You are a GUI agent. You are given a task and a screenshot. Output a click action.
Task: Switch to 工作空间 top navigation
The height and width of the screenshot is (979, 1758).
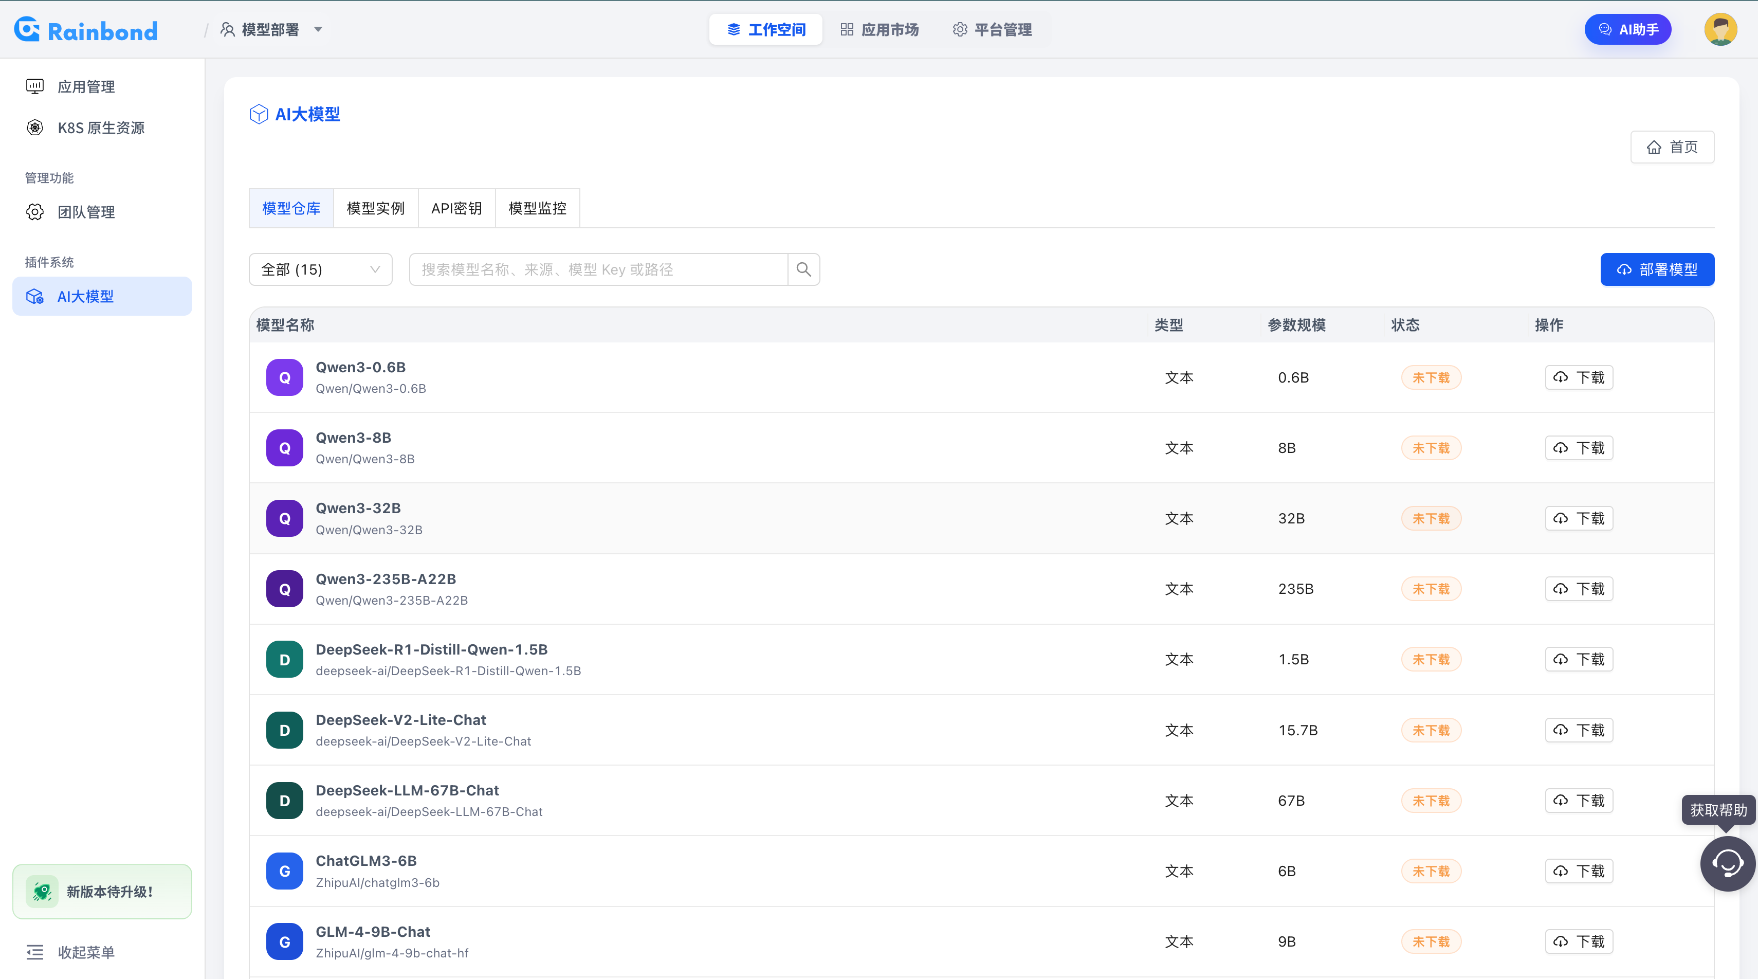[x=766, y=29]
